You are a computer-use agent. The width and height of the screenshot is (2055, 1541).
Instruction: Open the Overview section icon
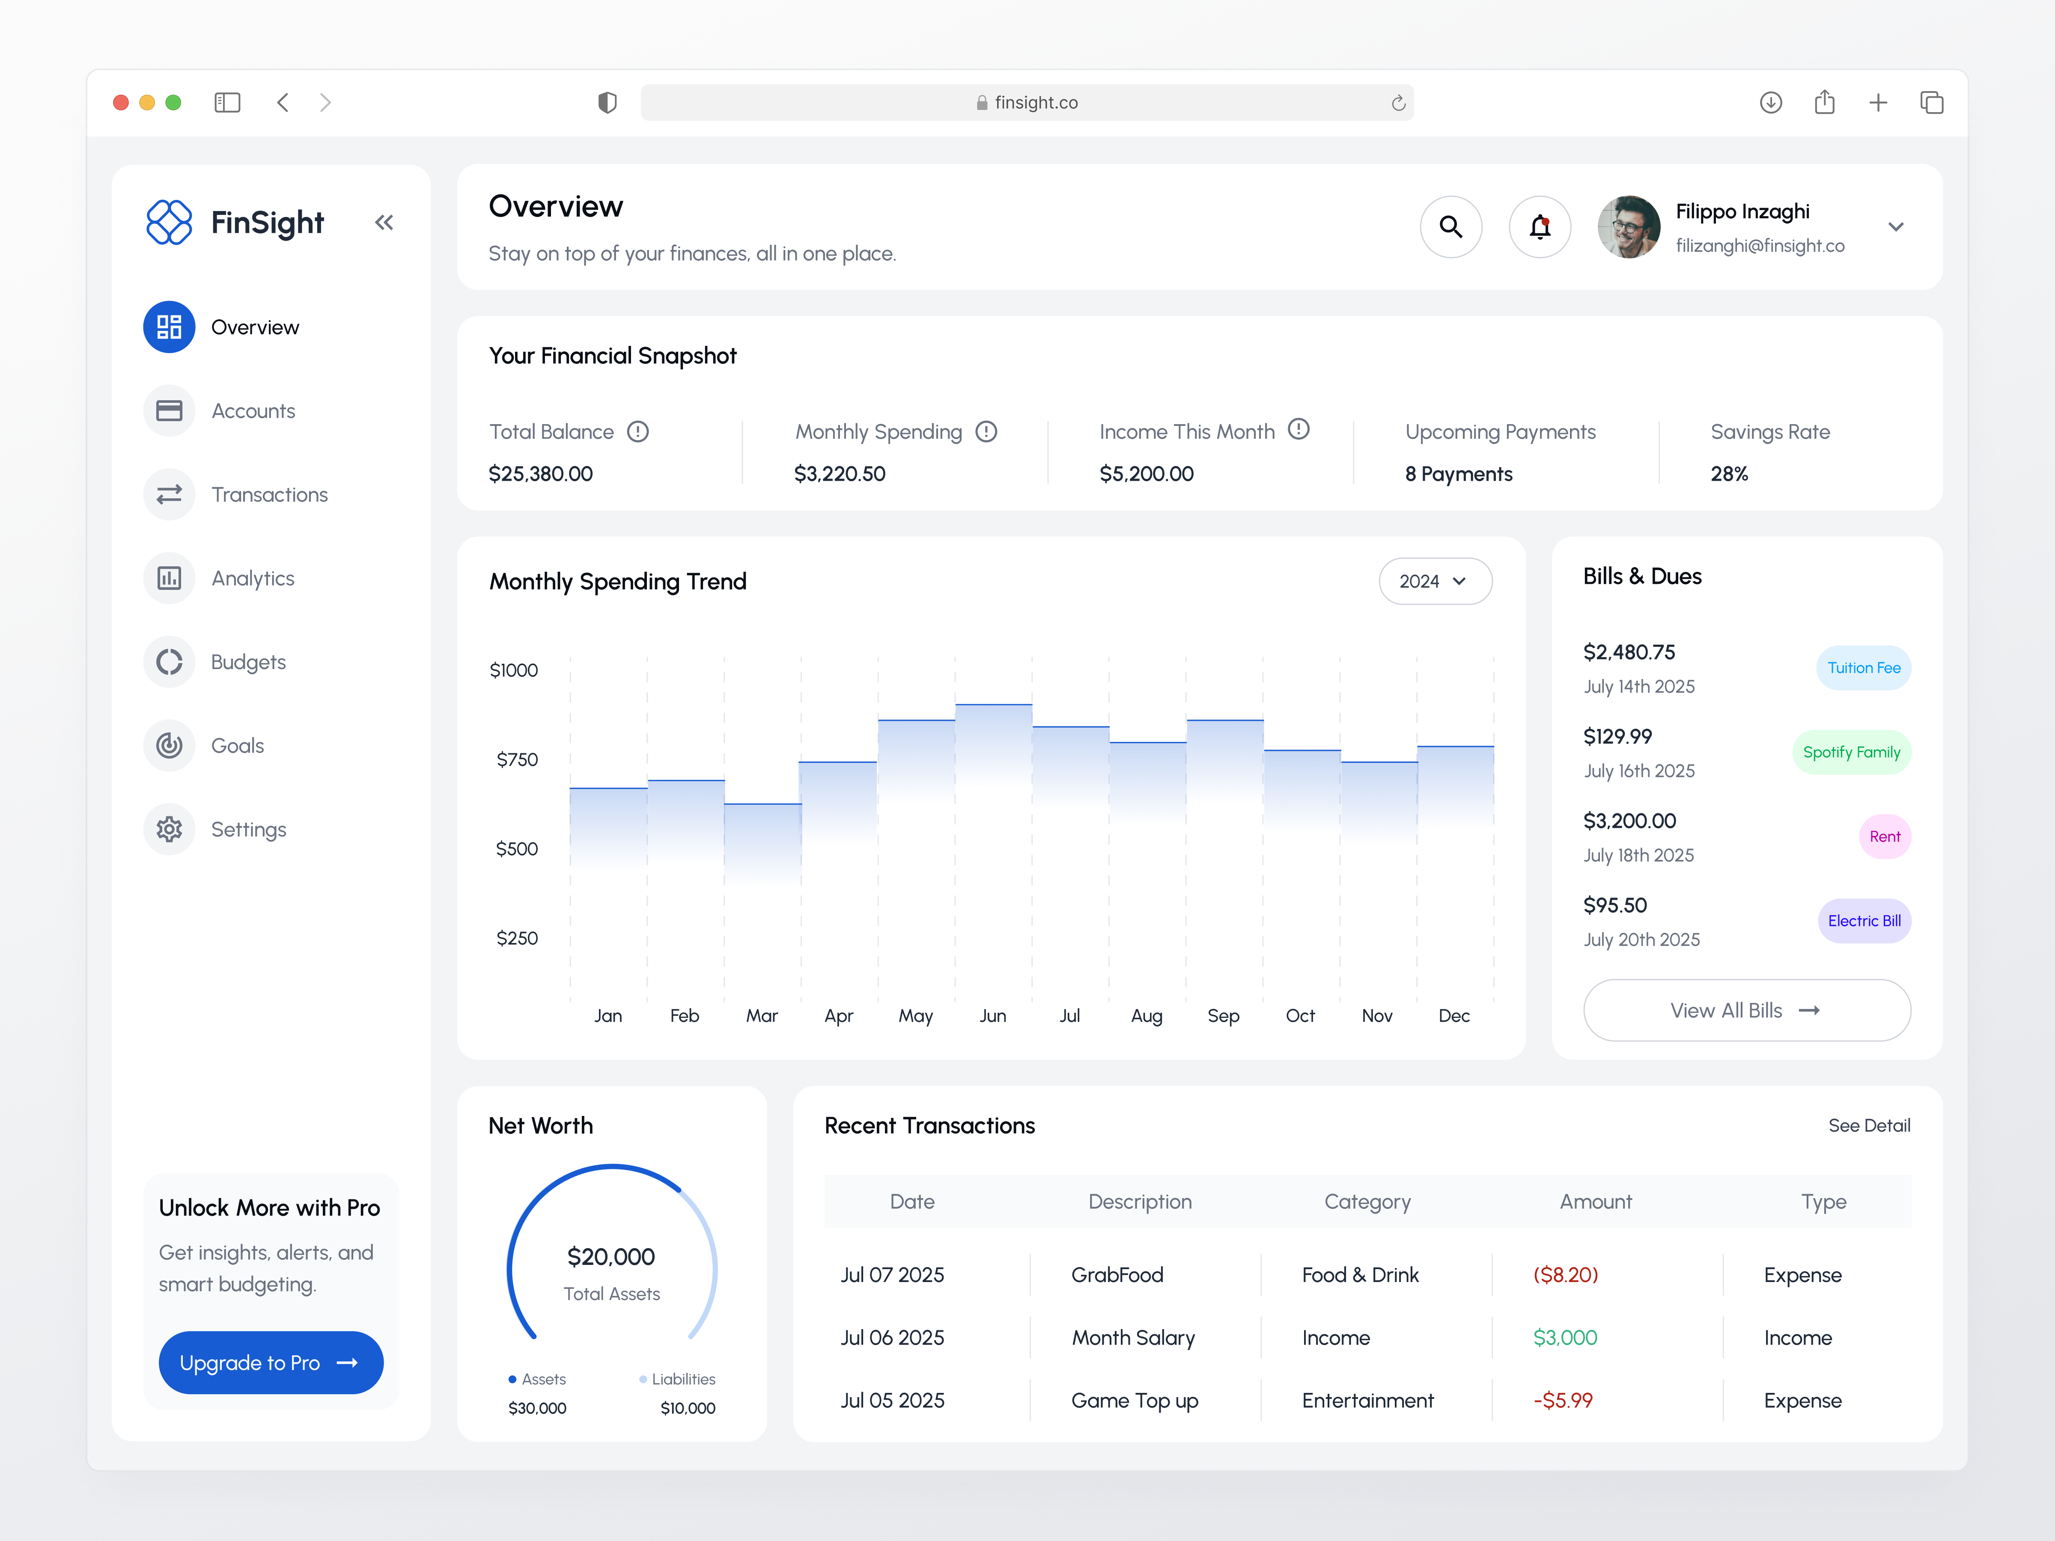(169, 326)
